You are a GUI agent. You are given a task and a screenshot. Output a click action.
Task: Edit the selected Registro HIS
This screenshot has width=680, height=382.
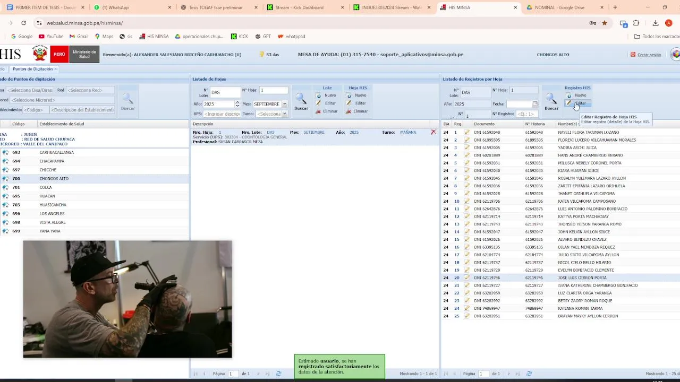576,103
